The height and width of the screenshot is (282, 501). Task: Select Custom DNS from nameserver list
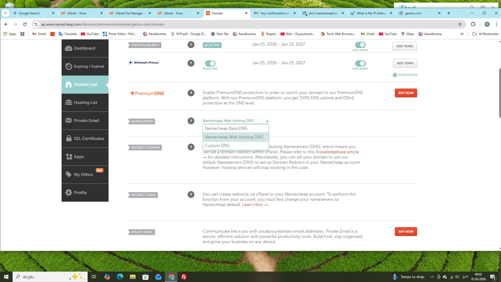[217, 146]
